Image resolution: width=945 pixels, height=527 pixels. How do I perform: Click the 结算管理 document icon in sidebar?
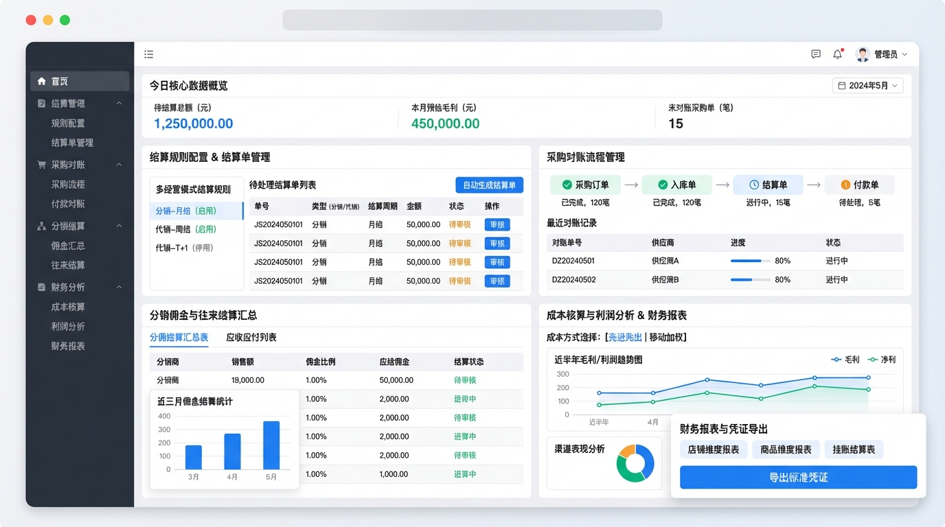(42, 104)
